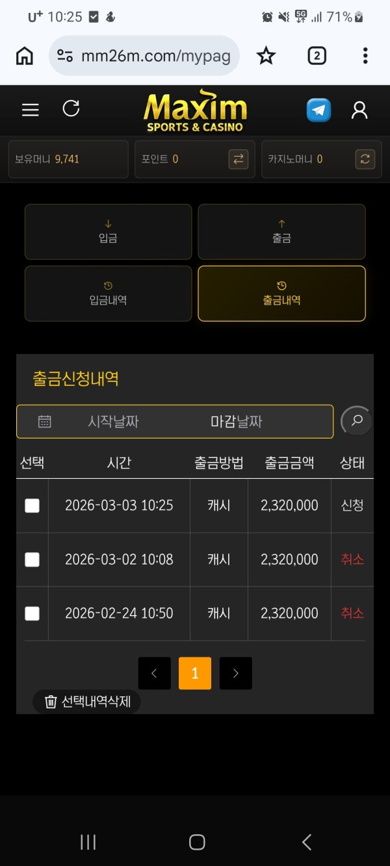Open the Telegram support icon
The image size is (390, 866).
[x=318, y=110]
